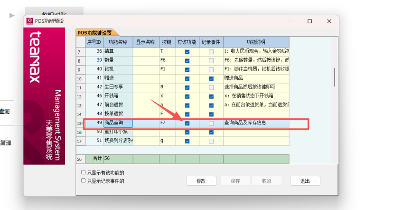Click row header number 15
The height and width of the screenshot is (210, 394).
point(81,124)
